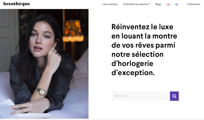Switch language with the French flag

(168, 4)
